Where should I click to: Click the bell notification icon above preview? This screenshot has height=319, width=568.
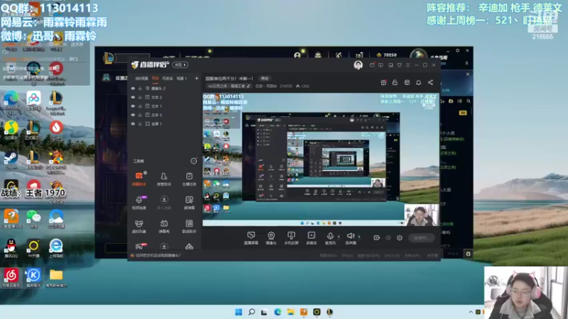(418, 82)
